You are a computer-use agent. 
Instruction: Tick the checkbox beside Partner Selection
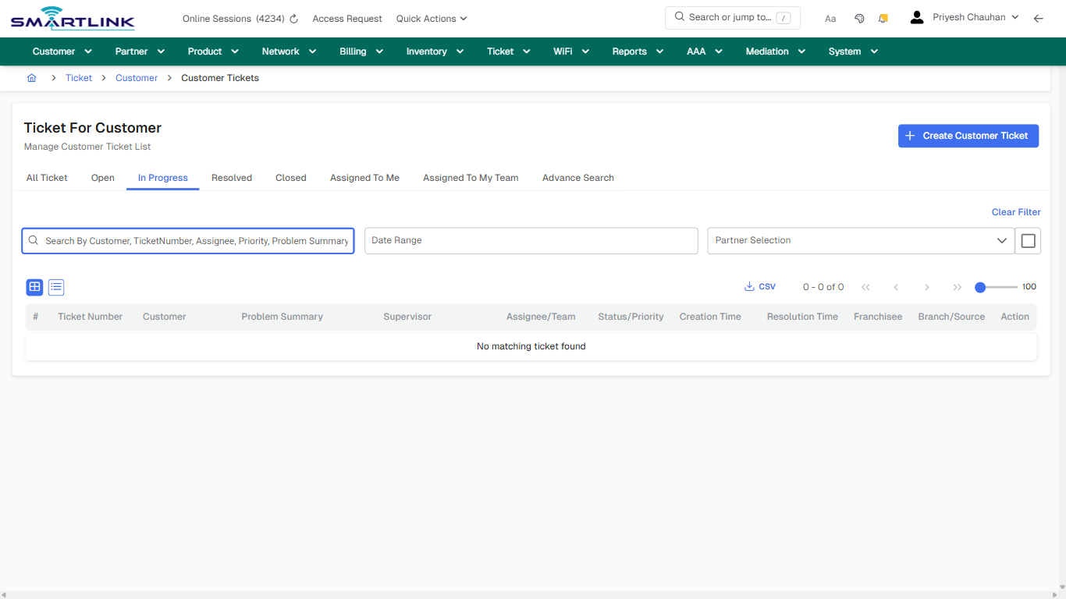1028,240
